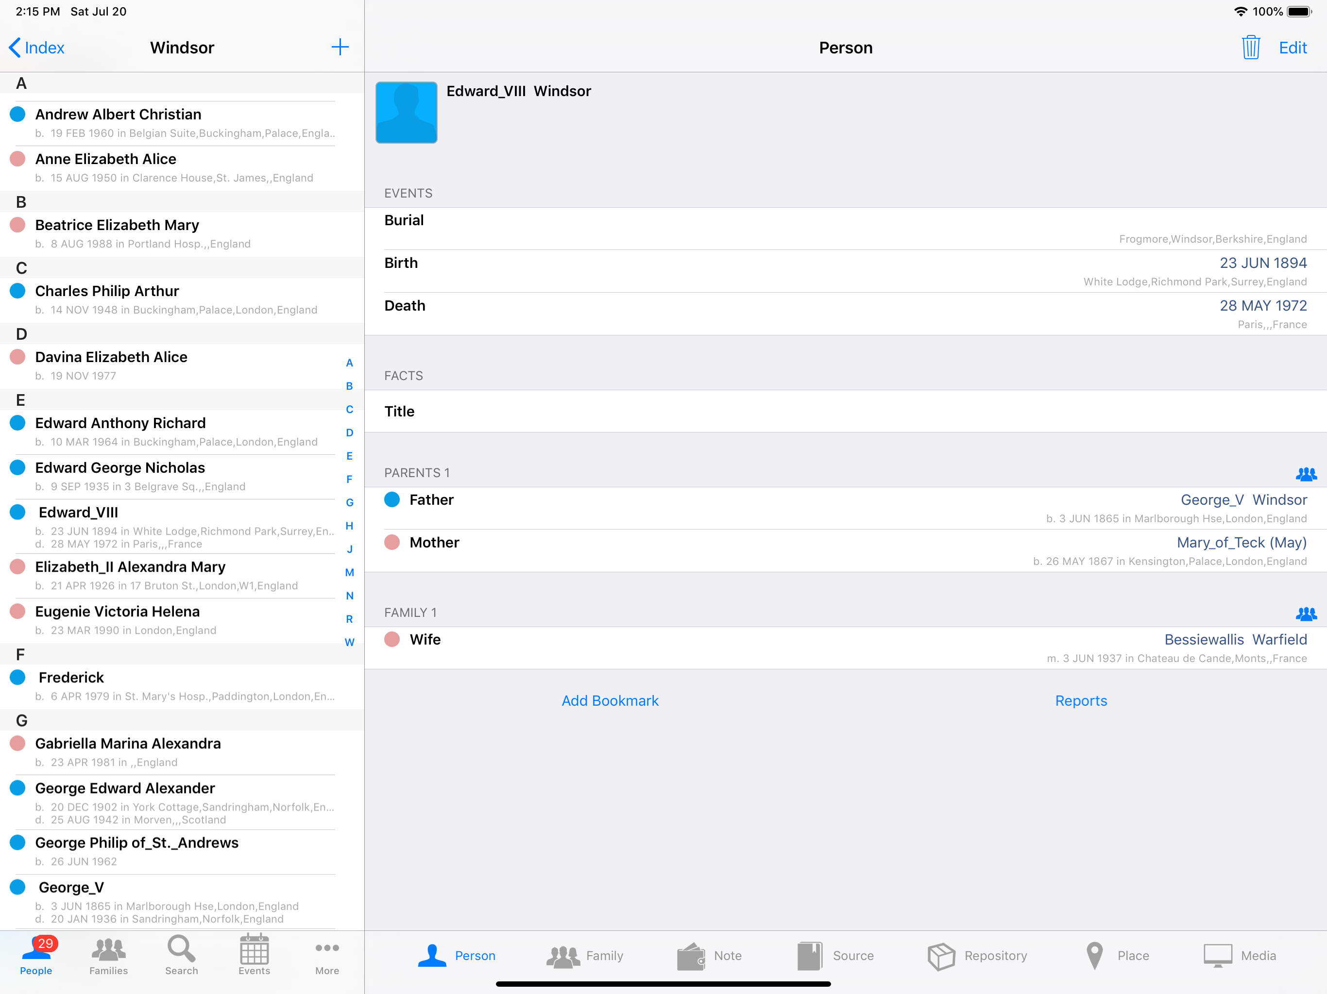Jump to letter M in index
Image resolution: width=1327 pixels, height=994 pixels.
click(x=349, y=573)
